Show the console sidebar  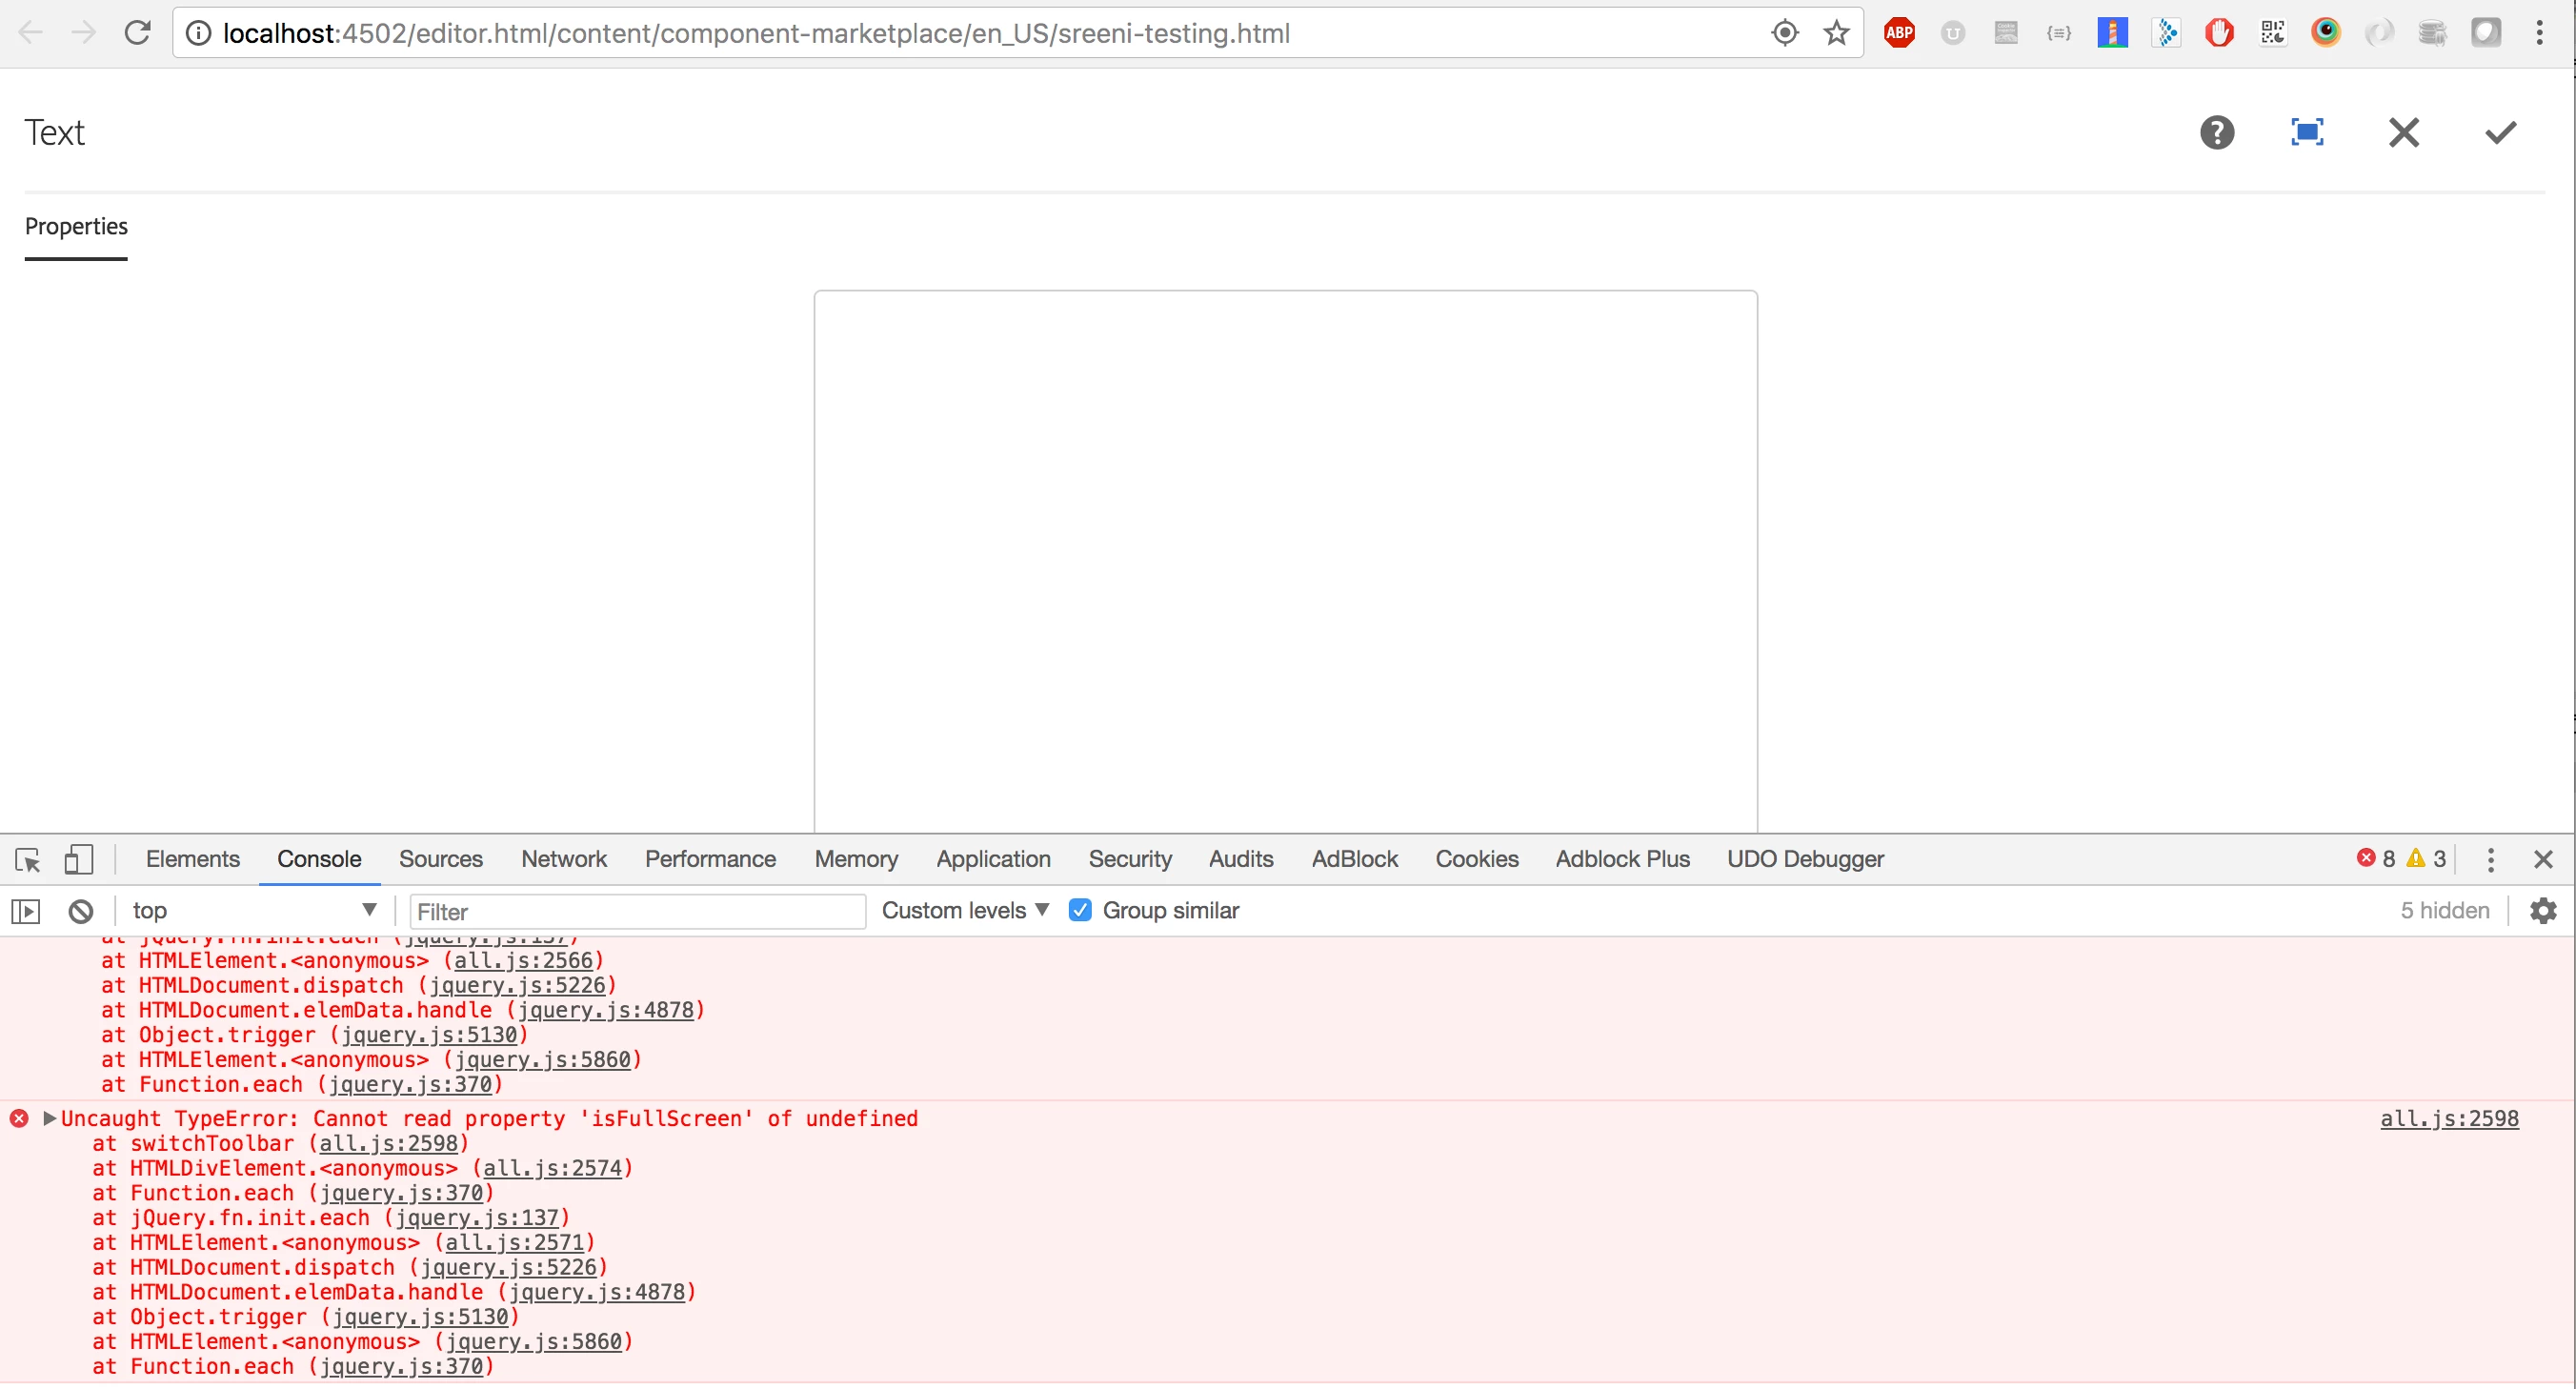(x=26, y=911)
